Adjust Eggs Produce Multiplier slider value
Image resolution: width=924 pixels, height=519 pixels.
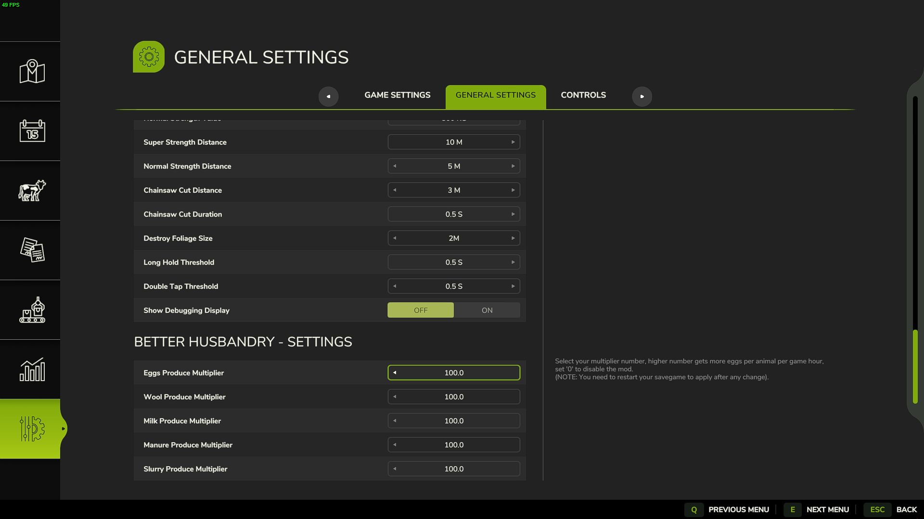[x=453, y=372]
